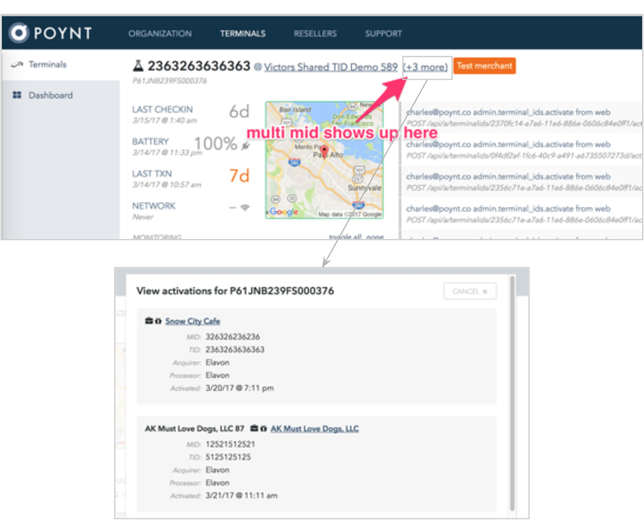Click the Dashboard grid icon
Viewport: 644px width, 521px height.
17,95
